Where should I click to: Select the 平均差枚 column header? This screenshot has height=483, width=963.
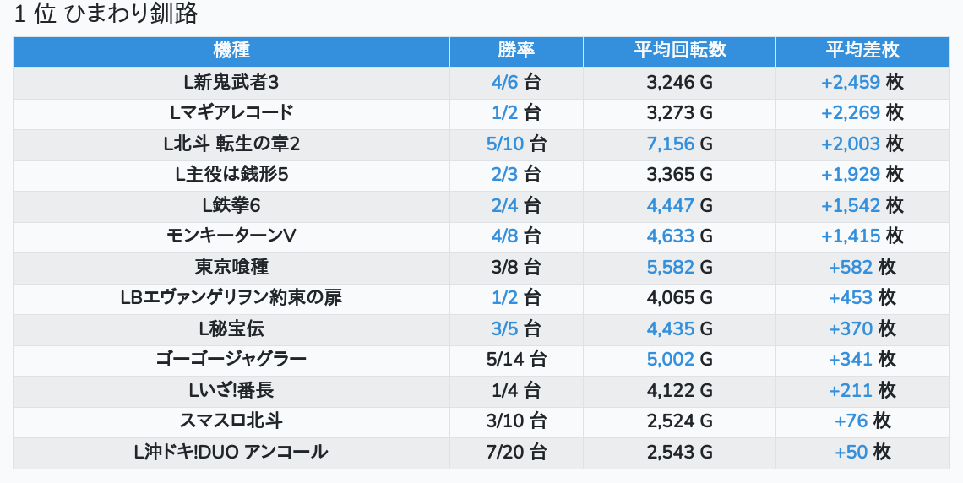(862, 51)
